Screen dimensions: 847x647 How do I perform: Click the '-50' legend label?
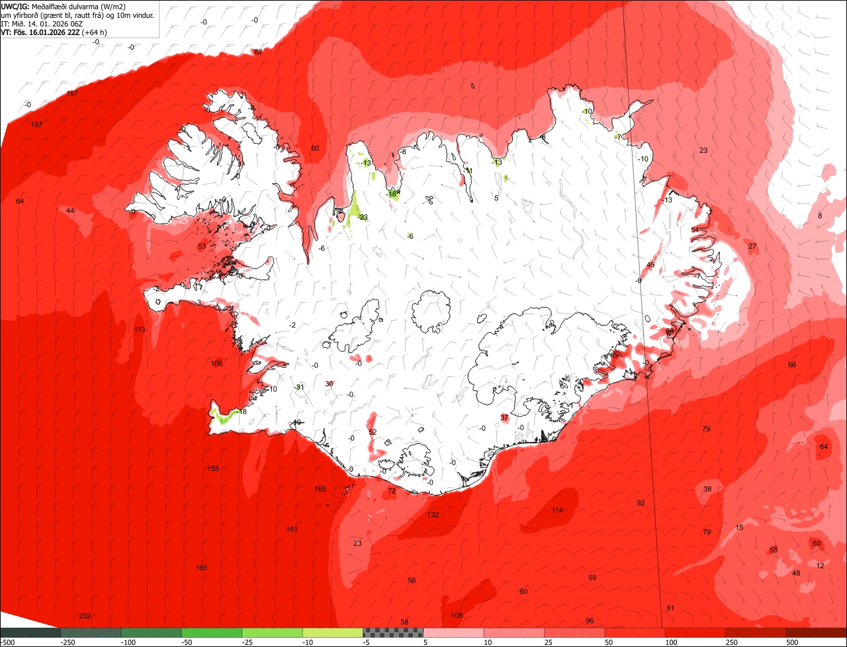187,642
